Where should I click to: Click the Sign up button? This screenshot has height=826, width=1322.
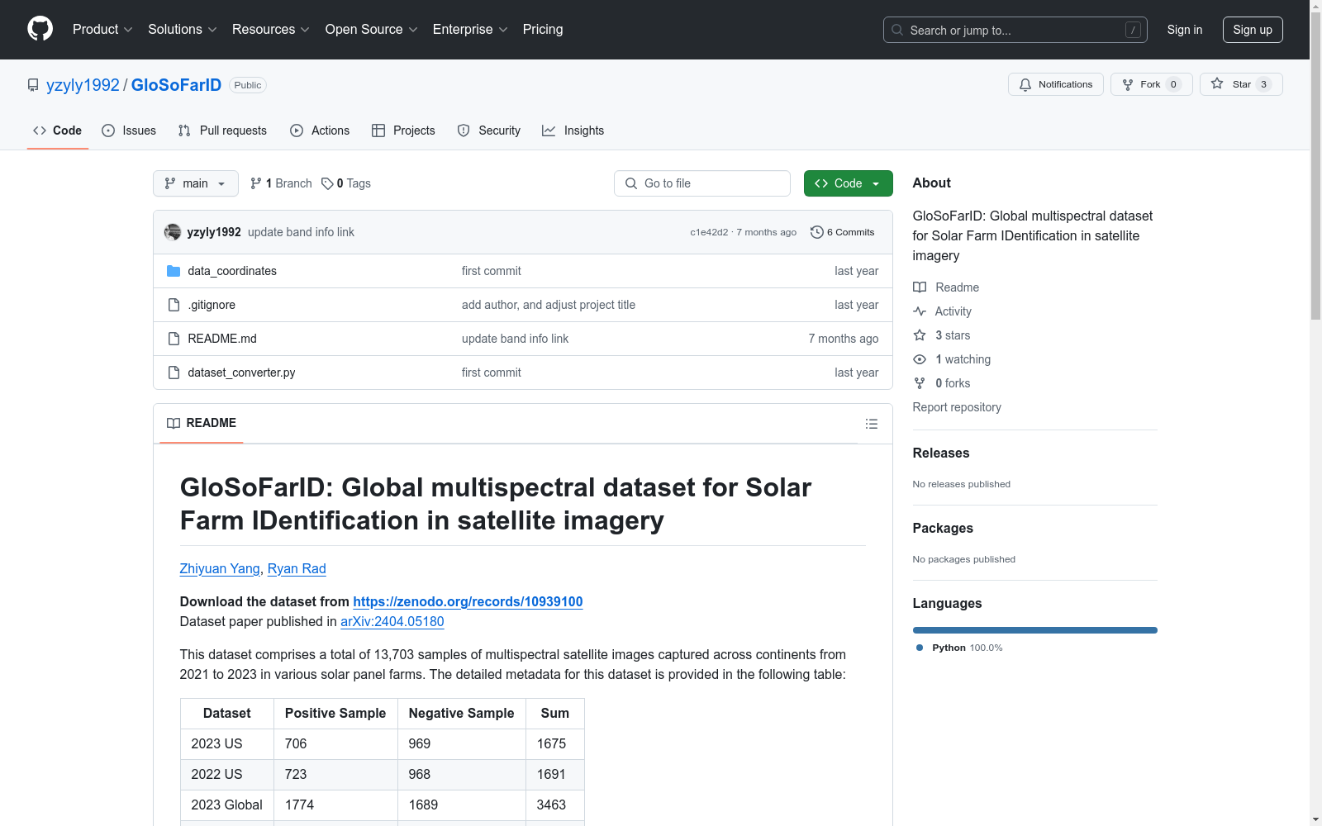pyautogui.click(x=1253, y=30)
